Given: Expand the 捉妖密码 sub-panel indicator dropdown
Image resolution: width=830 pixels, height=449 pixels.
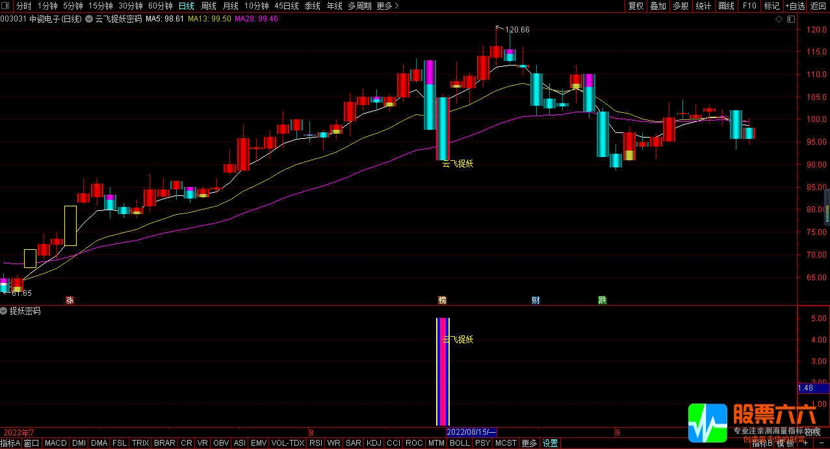Looking at the screenshot, I should pyautogui.click(x=4, y=311).
